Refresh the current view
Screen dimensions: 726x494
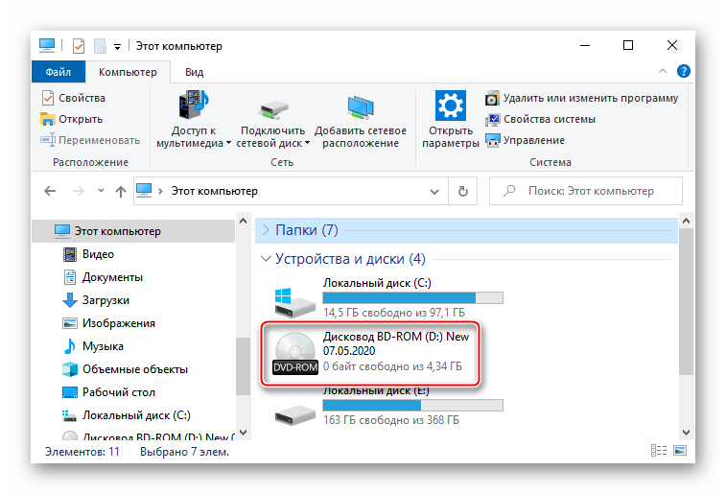462,191
